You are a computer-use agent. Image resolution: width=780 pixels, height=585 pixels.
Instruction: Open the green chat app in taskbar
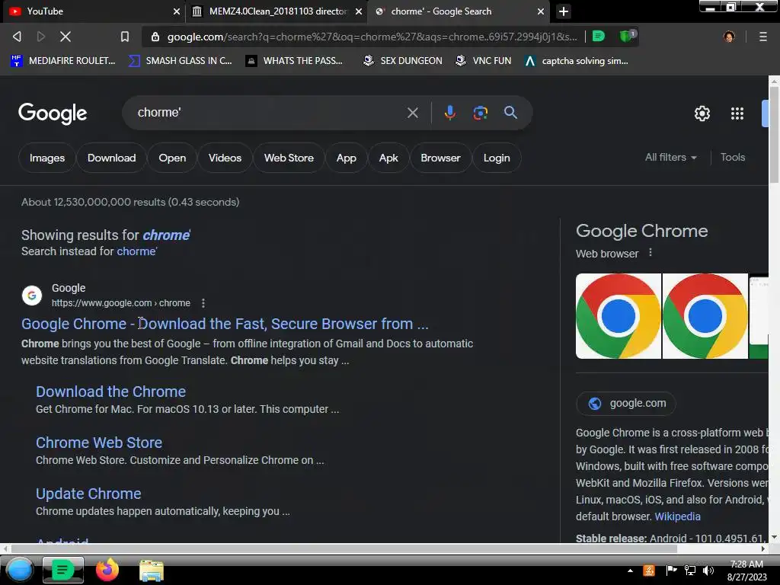coord(62,570)
